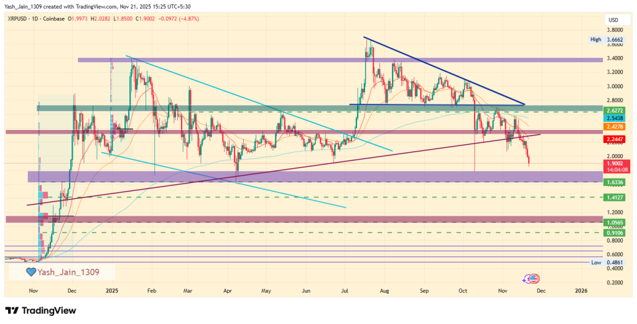Click the dark blue descending trendline
Viewport: 637px width, 324px height.
(444, 70)
